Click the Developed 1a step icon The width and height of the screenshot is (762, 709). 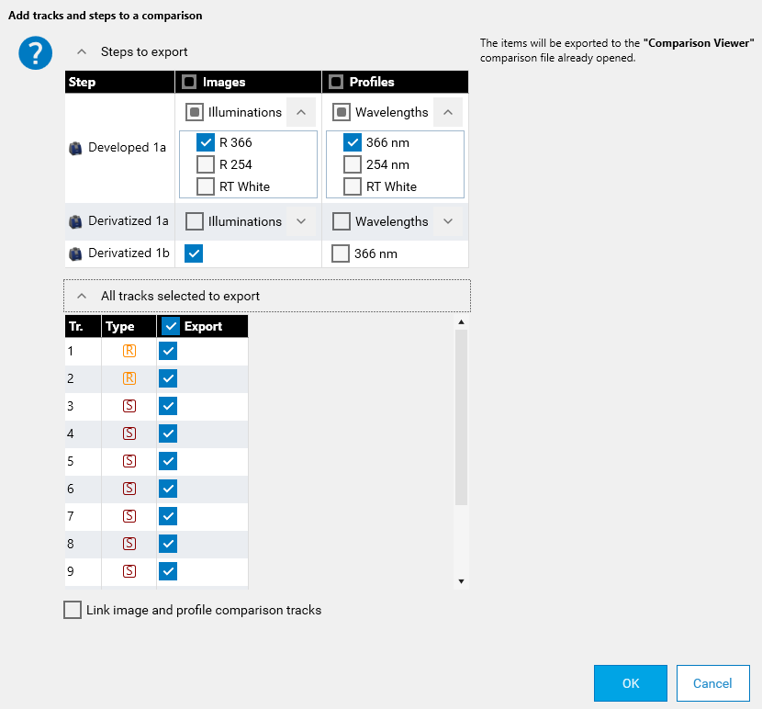tap(76, 148)
